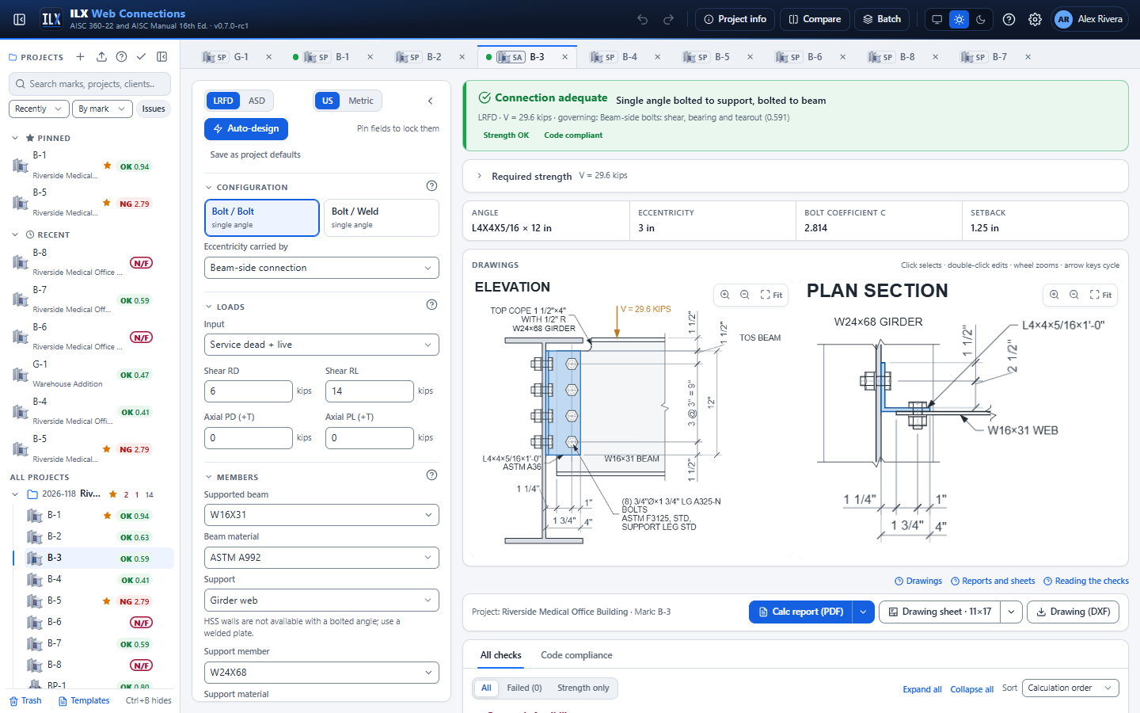Click the redo arrow icon
The image size is (1140, 713).
pyautogui.click(x=669, y=19)
